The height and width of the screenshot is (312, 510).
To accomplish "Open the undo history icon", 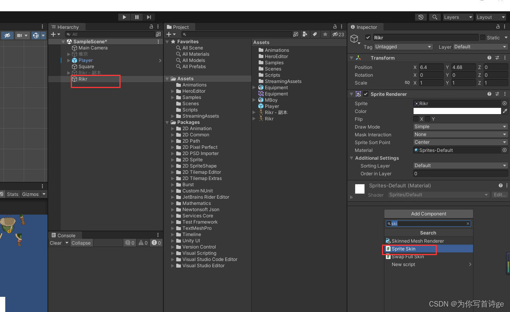I will (x=421, y=17).
